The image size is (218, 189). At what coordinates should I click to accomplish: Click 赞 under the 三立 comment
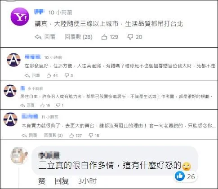point(42,181)
